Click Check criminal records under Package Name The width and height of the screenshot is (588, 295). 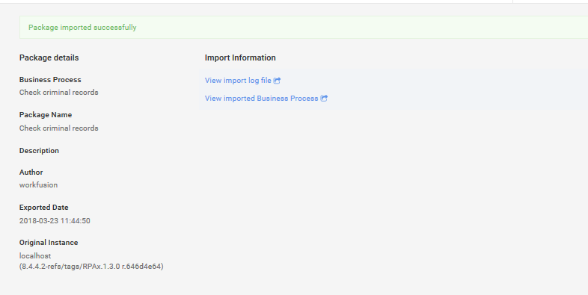pyautogui.click(x=59, y=128)
